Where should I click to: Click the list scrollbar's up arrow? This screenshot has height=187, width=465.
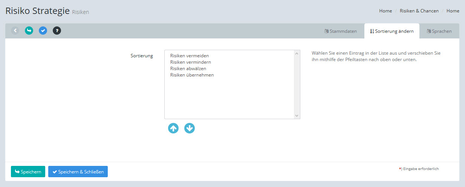pyautogui.click(x=297, y=54)
